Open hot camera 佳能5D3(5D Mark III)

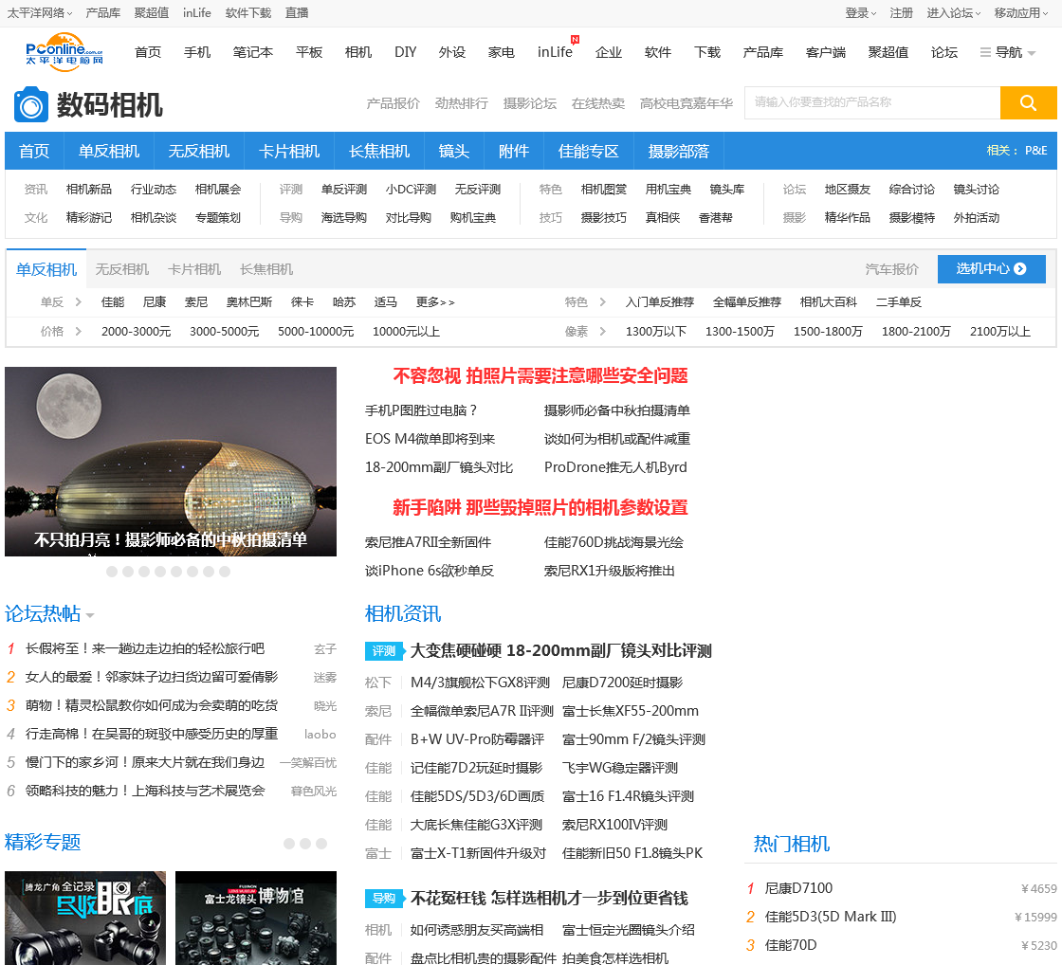(831, 917)
